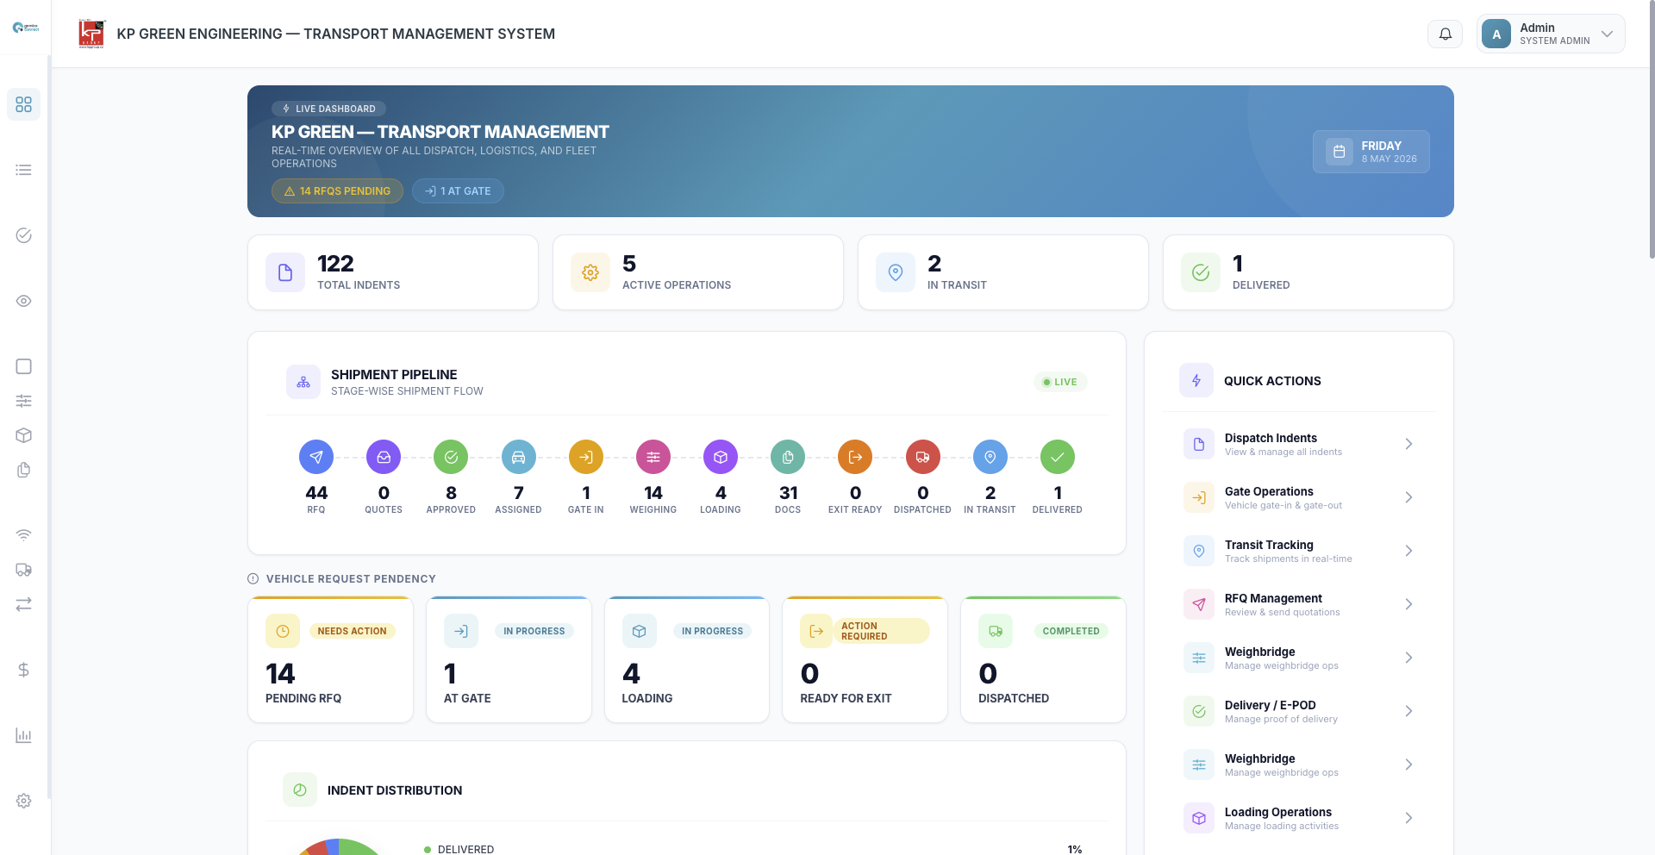Expand Loading Operations chevron arrow

pyautogui.click(x=1408, y=818)
